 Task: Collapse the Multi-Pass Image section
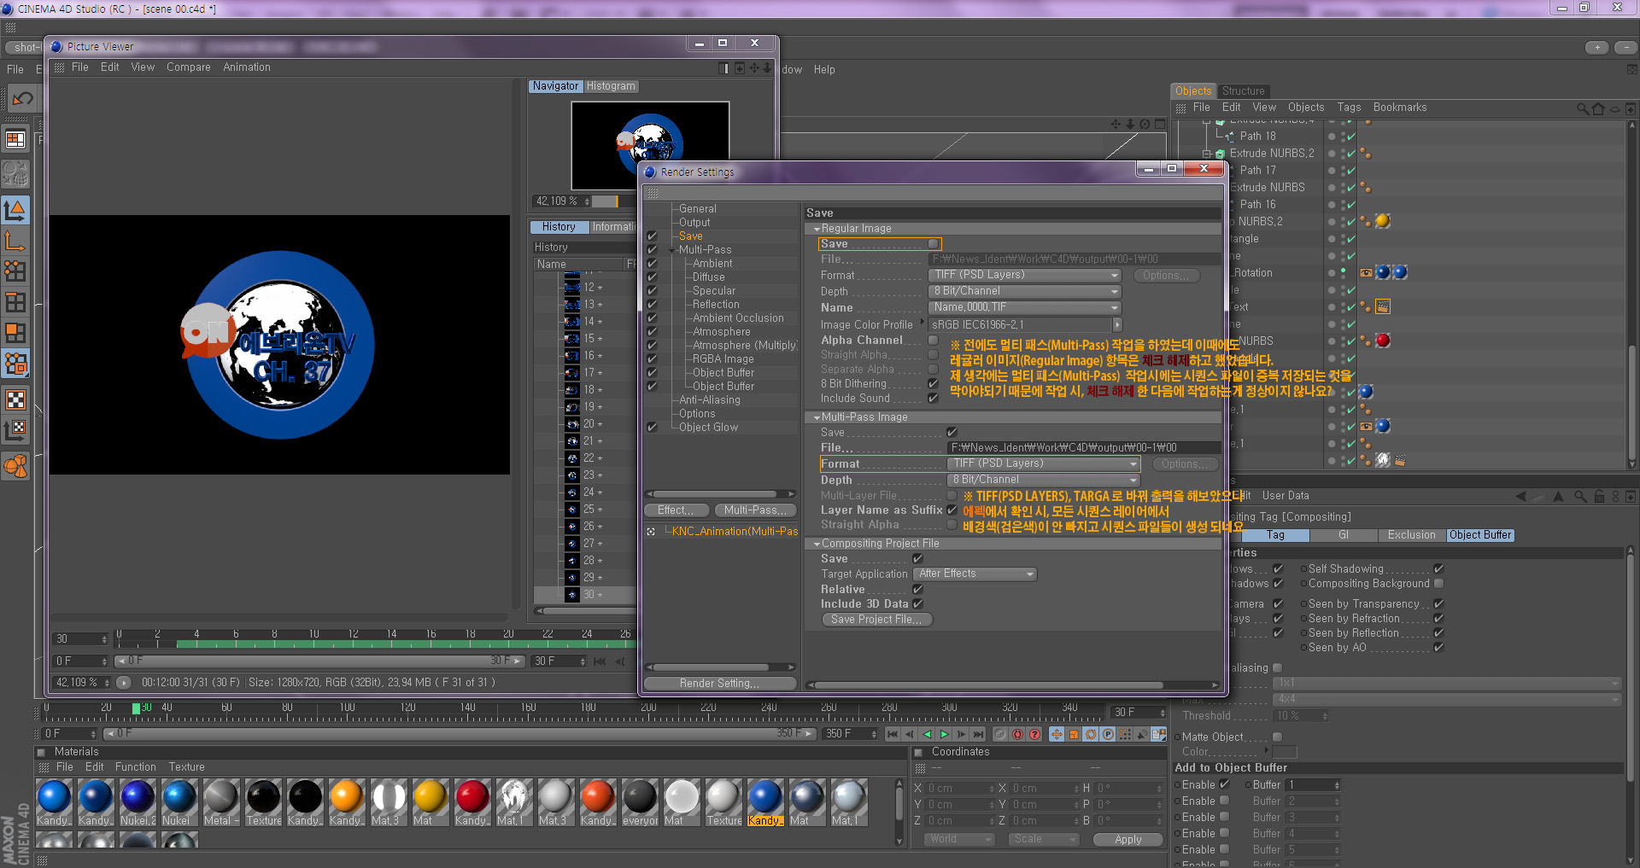[817, 417]
